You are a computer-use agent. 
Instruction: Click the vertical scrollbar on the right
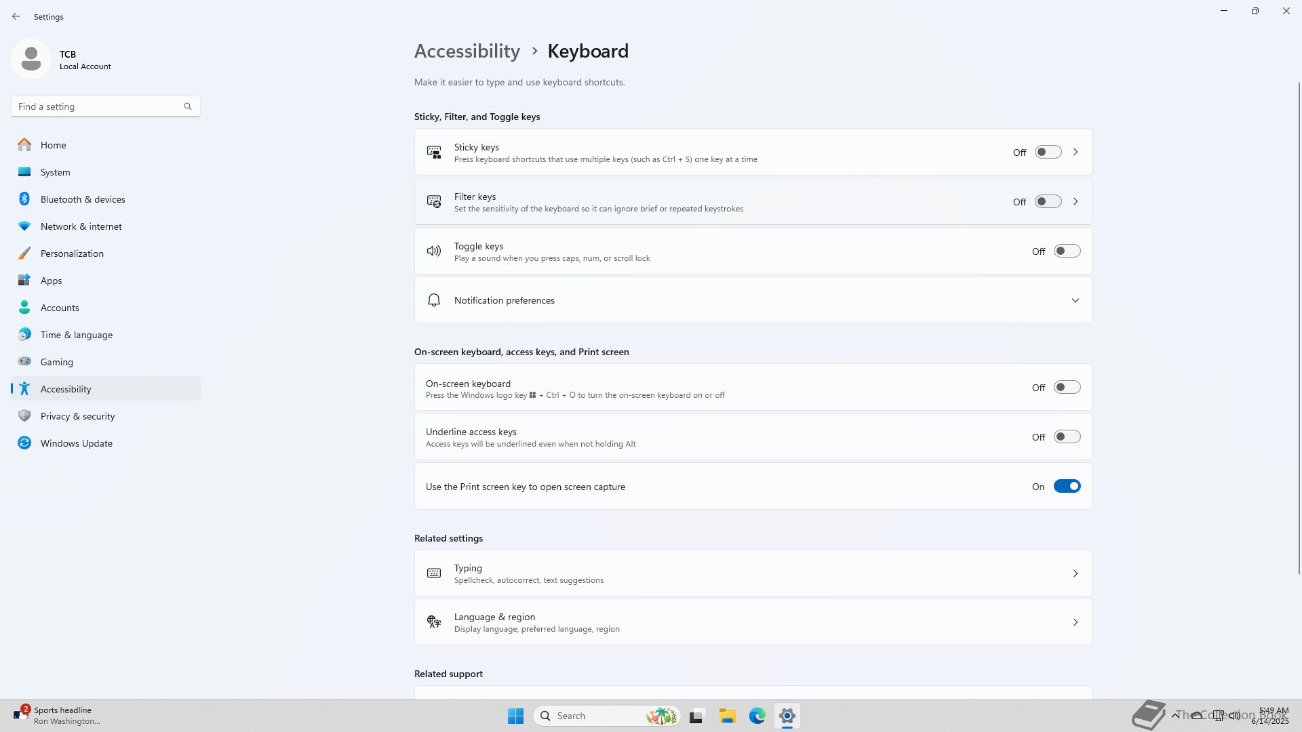1299,325
